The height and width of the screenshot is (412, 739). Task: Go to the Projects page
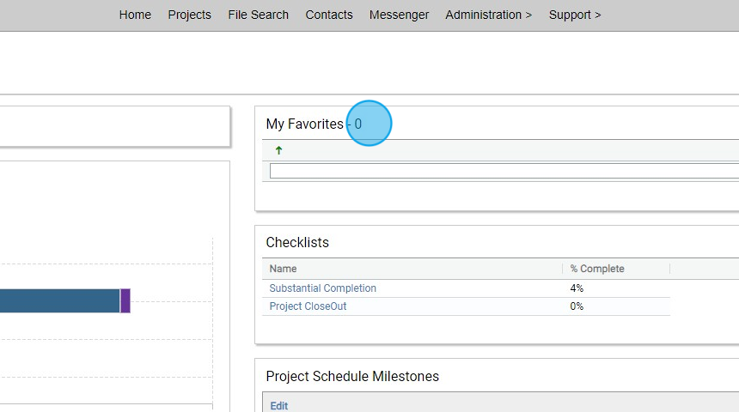[189, 15]
